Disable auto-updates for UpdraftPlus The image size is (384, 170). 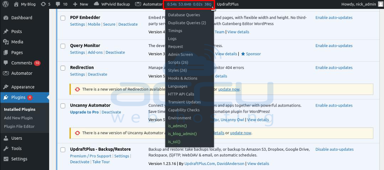tap(334, 149)
